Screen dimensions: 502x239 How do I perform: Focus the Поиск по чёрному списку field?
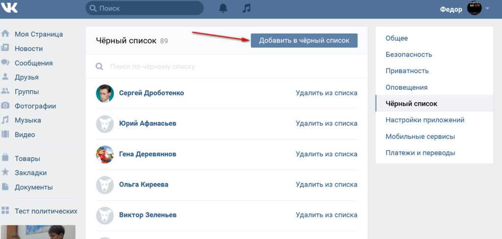tap(226, 66)
